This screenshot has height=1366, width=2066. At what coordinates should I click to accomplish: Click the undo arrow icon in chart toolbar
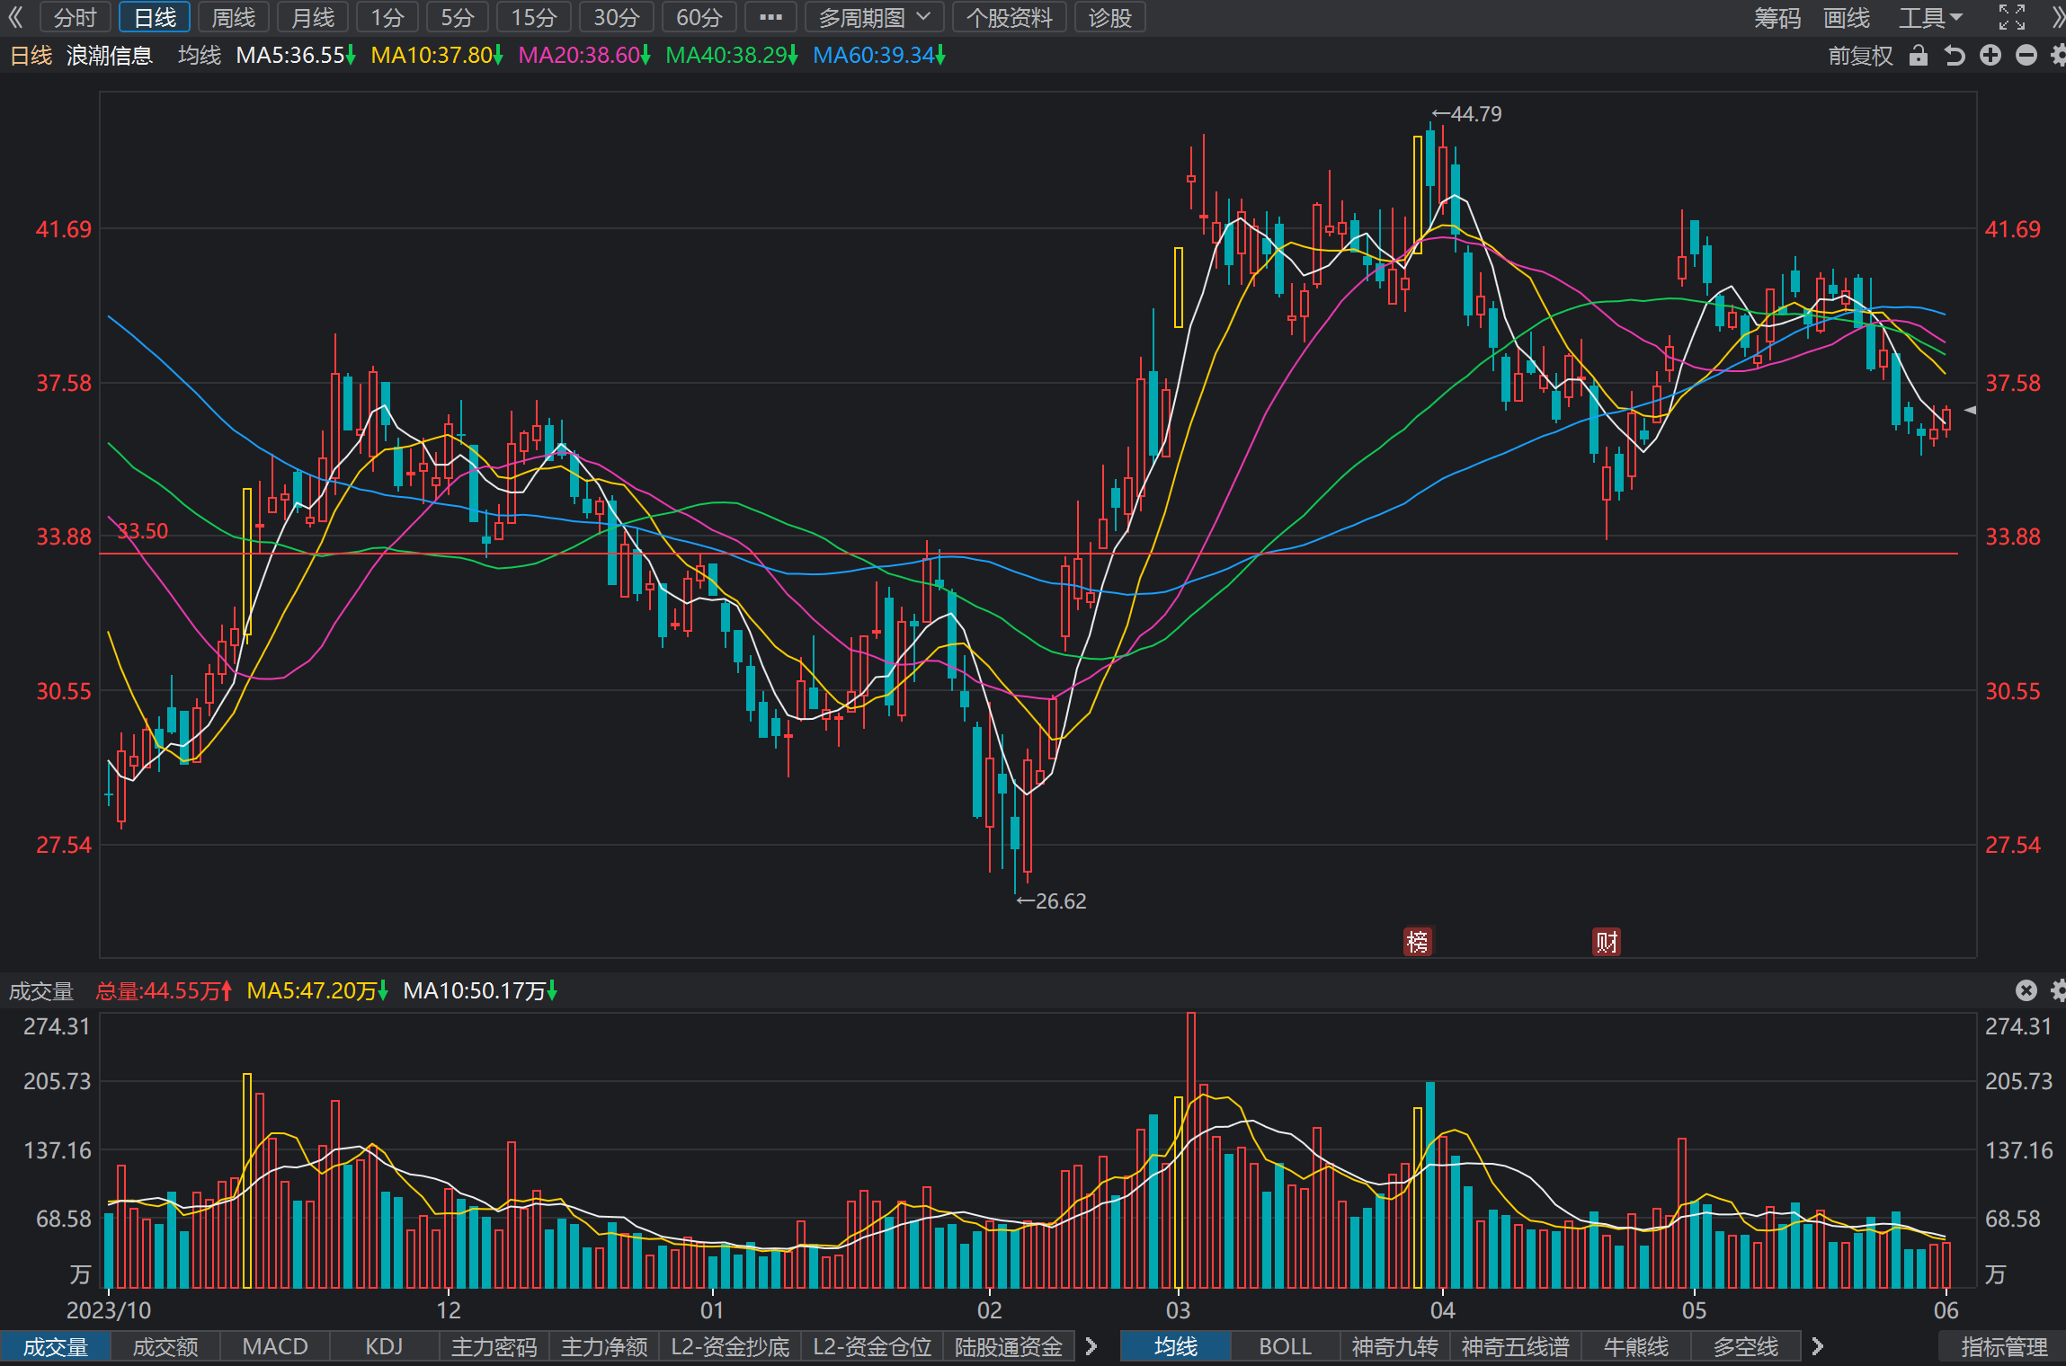pyautogui.click(x=1955, y=56)
